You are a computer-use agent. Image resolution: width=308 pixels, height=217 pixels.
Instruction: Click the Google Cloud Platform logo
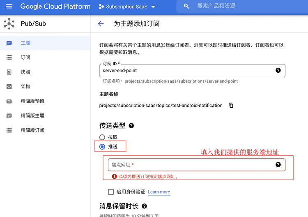[55, 6]
